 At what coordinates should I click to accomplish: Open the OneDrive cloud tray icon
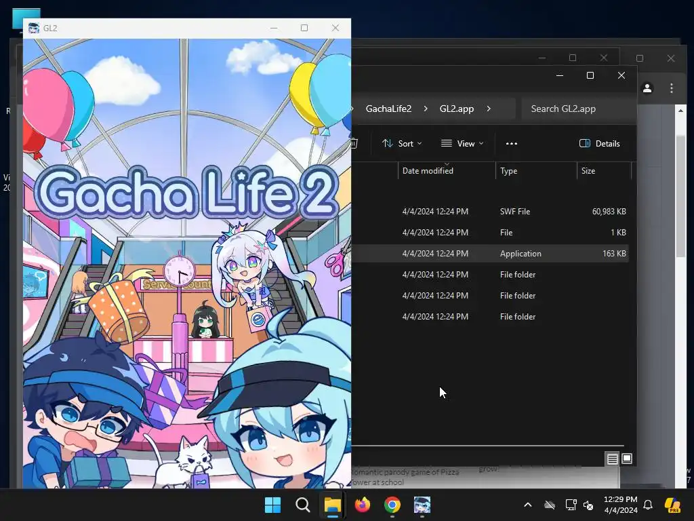pos(550,505)
